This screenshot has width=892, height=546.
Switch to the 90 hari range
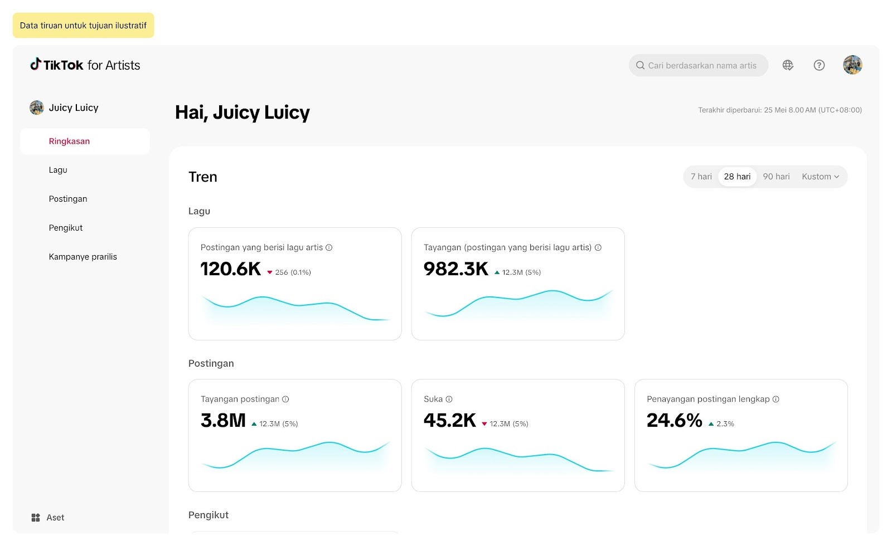[x=776, y=177]
